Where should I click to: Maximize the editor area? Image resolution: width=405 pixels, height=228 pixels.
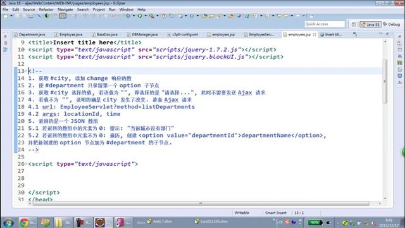387,34
